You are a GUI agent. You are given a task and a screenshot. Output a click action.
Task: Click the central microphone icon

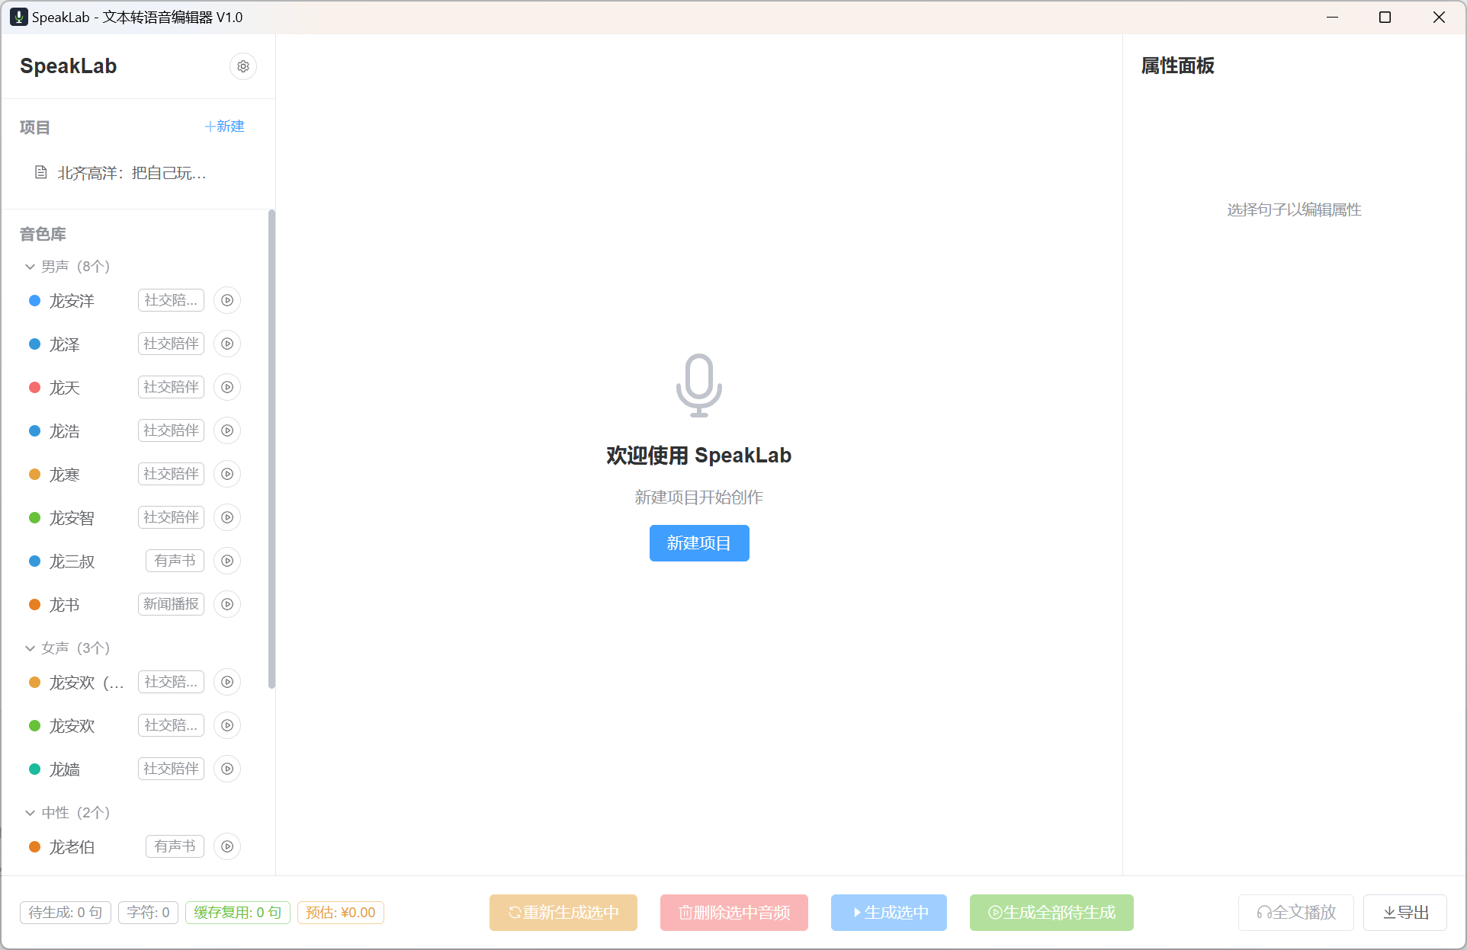click(698, 385)
